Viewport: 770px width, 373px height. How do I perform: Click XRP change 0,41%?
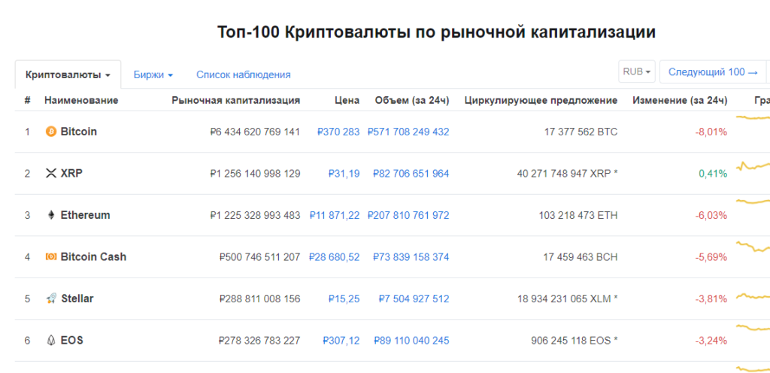coord(713,174)
